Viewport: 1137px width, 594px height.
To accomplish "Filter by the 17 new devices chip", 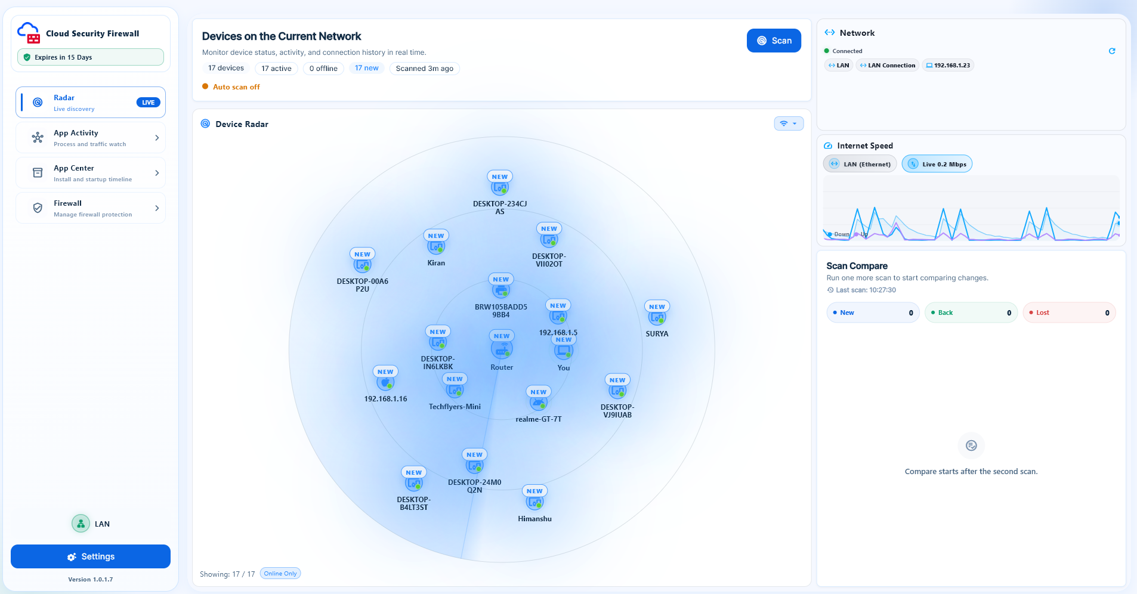I will (366, 68).
